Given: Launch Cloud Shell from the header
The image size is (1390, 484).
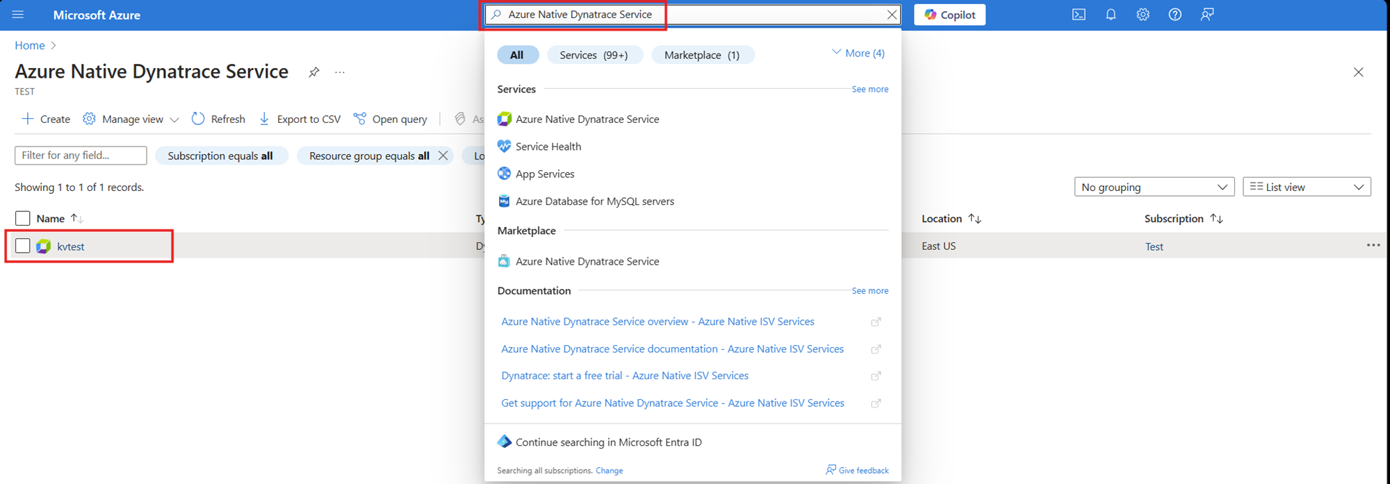Looking at the screenshot, I should coord(1079,15).
